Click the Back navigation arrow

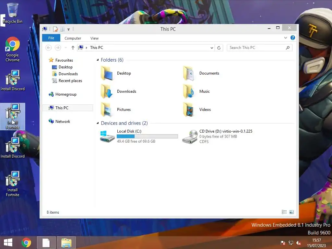point(49,48)
